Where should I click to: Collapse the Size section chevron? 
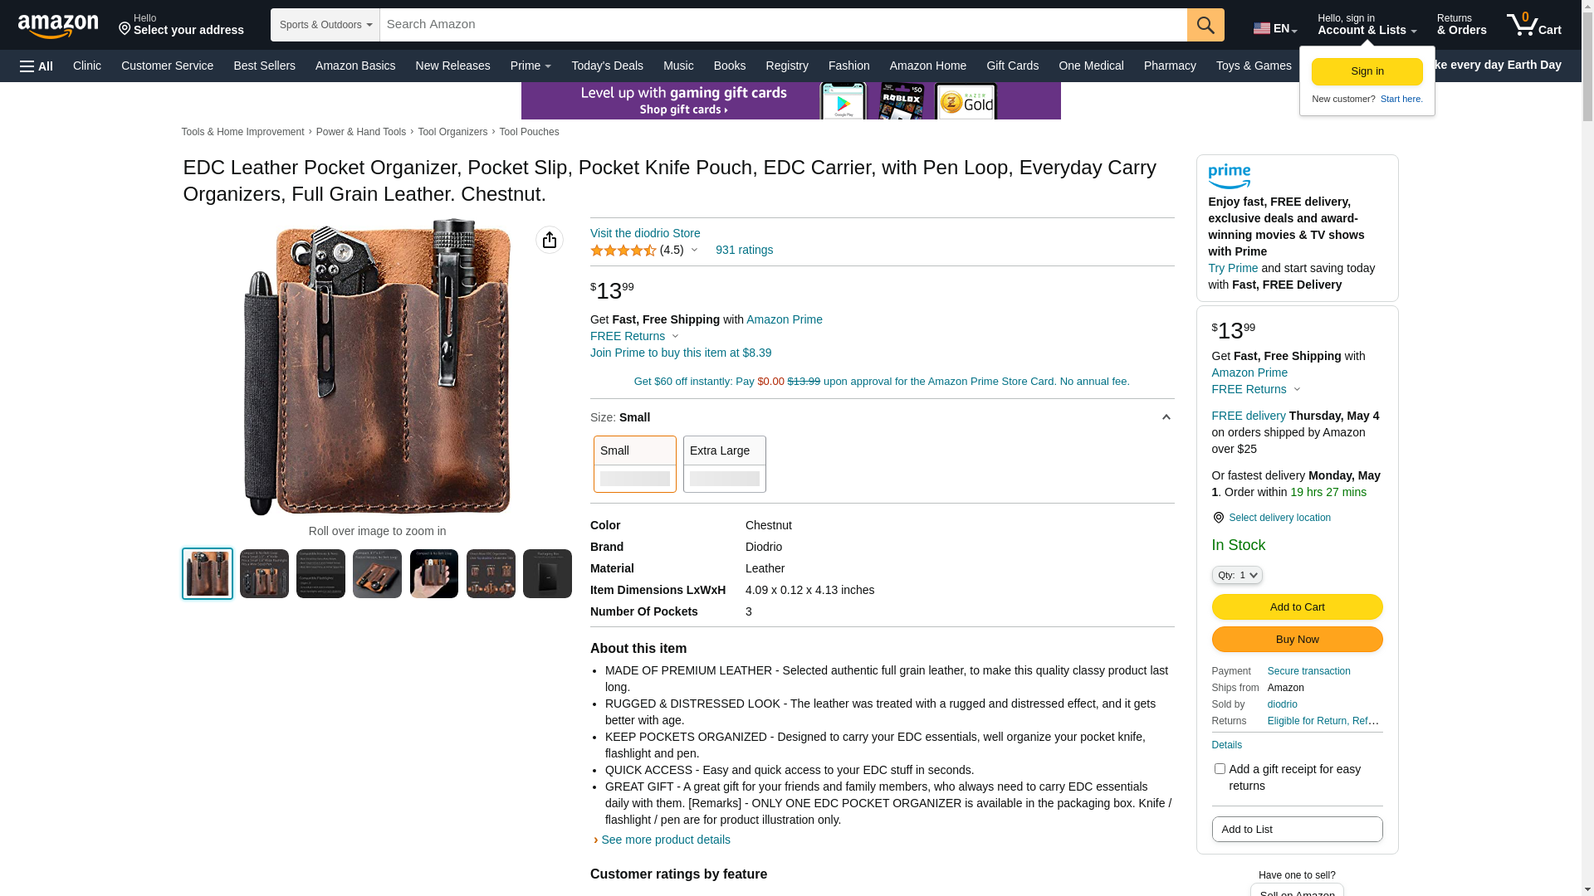[1166, 417]
